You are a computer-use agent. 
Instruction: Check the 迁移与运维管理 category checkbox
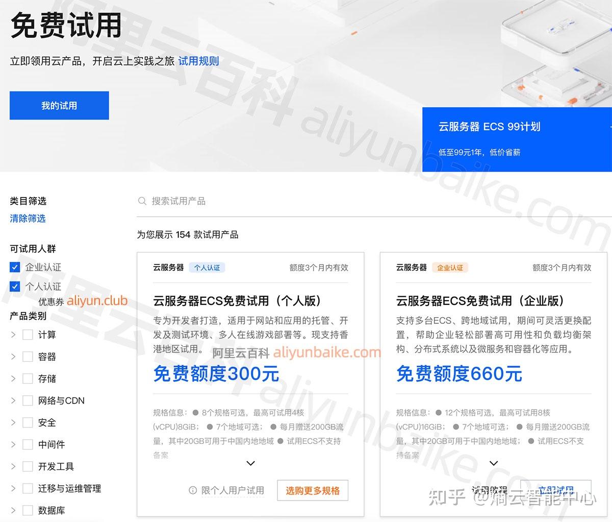pyautogui.click(x=28, y=488)
